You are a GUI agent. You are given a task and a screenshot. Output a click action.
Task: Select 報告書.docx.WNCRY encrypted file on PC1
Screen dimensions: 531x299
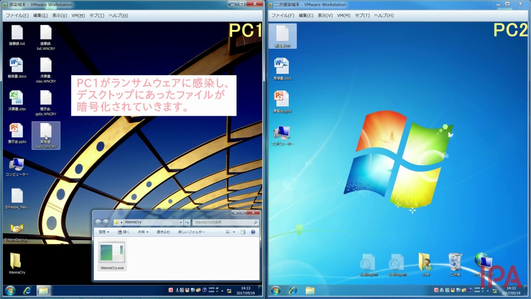click(x=46, y=135)
